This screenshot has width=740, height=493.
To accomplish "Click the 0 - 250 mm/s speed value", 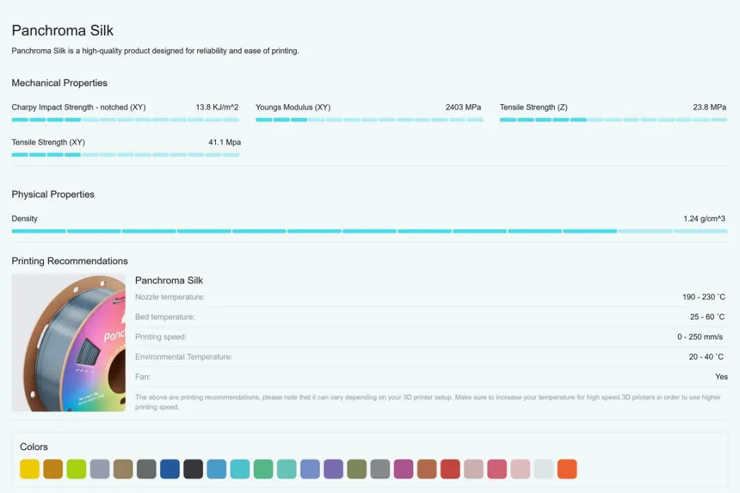I will pyautogui.click(x=700, y=337).
